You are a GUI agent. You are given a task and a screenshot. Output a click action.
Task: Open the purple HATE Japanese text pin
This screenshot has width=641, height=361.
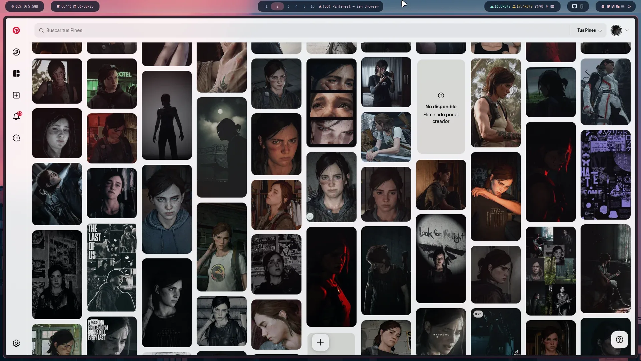pos(606,175)
